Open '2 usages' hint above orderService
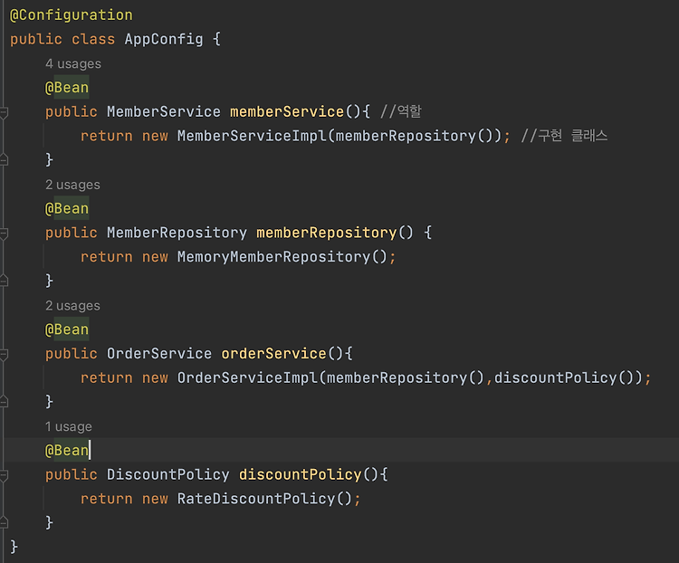Image resolution: width=679 pixels, height=563 pixels. (x=72, y=305)
